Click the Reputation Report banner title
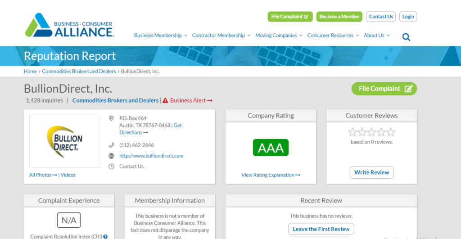Screen dimensions: 461x239 [x=70, y=56]
